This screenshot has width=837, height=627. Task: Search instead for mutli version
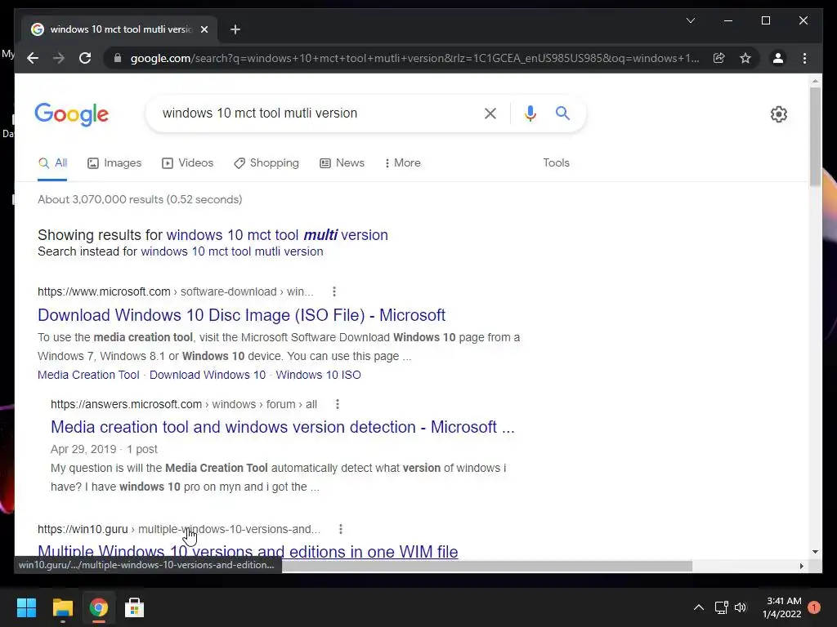(x=231, y=251)
